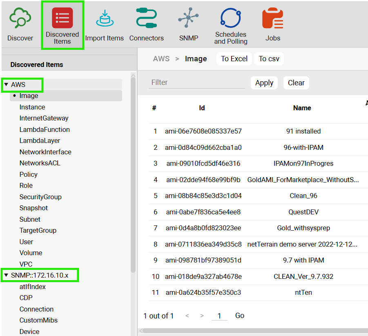Click the Apply filter button
The height and width of the screenshot is (336, 368).
(x=264, y=83)
